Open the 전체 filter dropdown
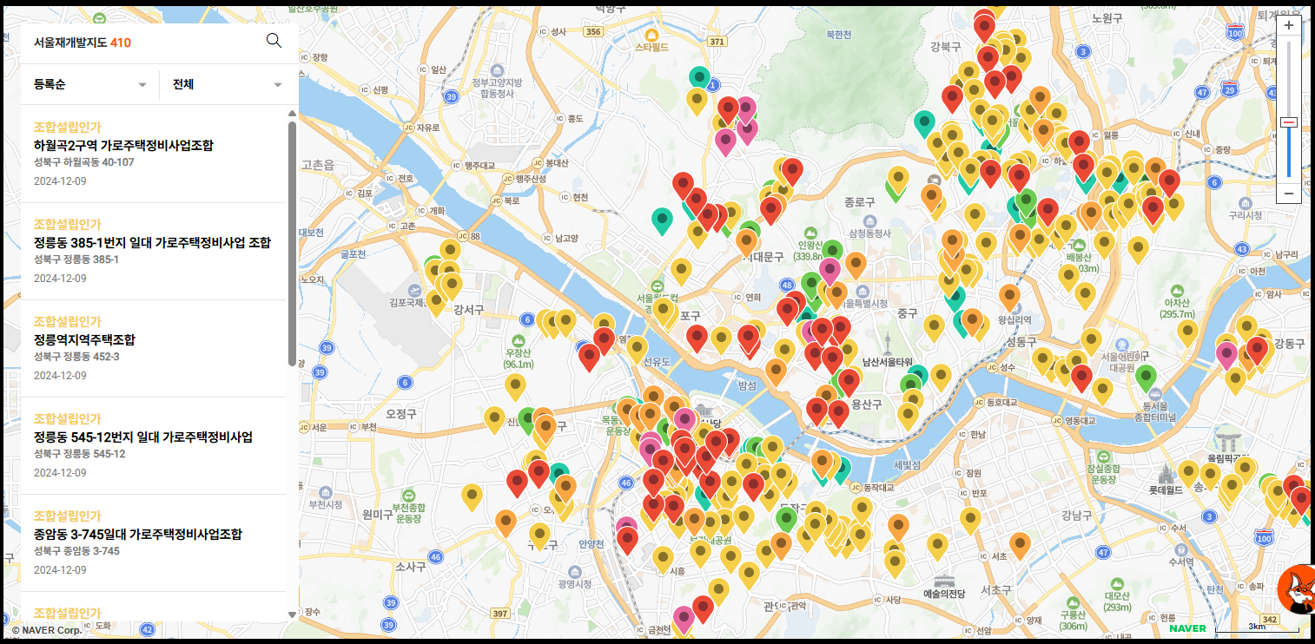This screenshot has width=1315, height=644. [x=229, y=84]
